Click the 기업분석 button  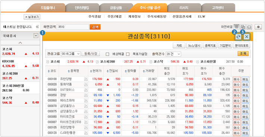(225, 45)
